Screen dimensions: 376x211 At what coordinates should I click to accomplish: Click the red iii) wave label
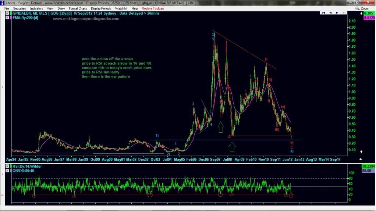277,129
